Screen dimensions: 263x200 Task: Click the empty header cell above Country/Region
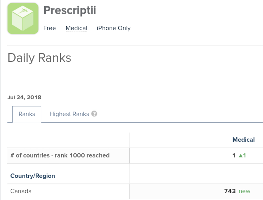(x=68, y=140)
